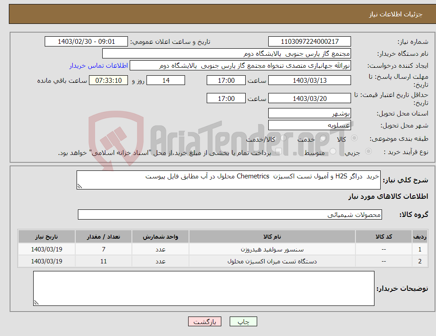The image size is (436, 336).
Task: Click the تعداد / مقدار column header
Action: click(104, 237)
